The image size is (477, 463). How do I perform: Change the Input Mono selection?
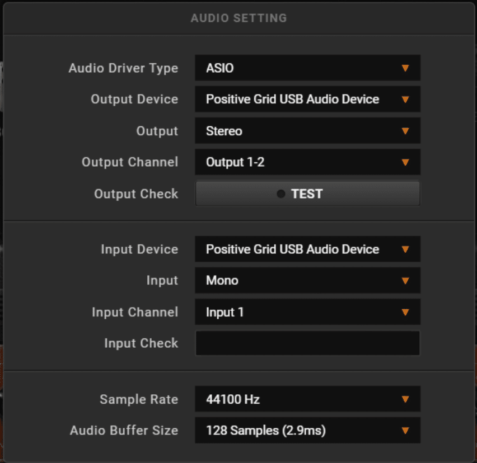(307, 281)
